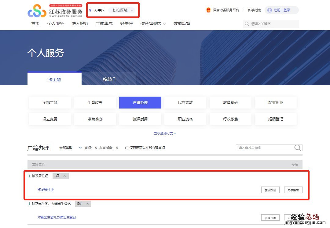Click the search icon in the 户籍办理 keyword box
Screen dimensions: 330x228
[298, 148]
